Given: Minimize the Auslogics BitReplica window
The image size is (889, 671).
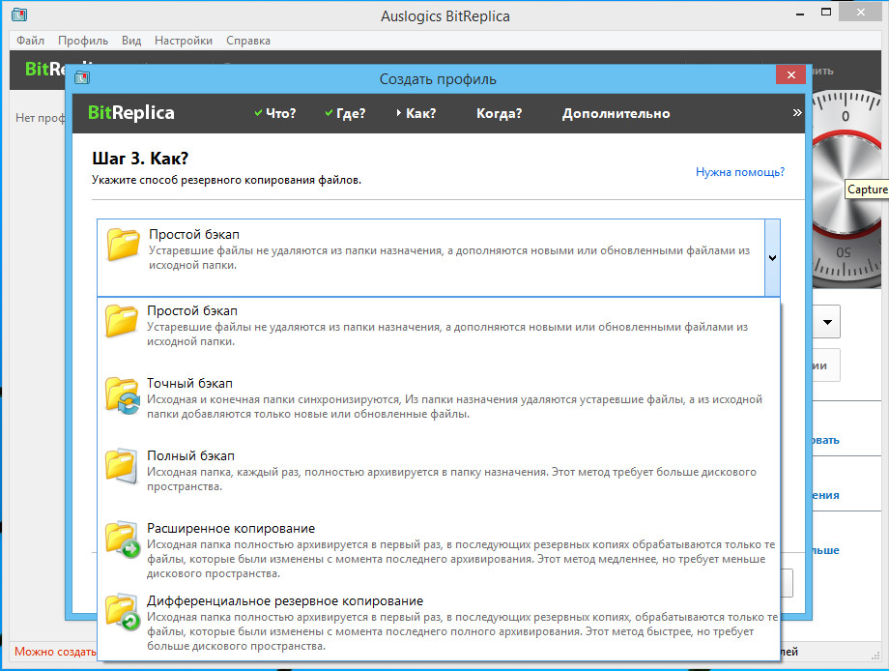Looking at the screenshot, I should (800, 14).
